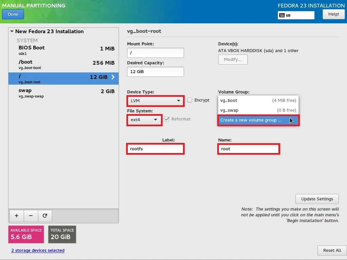Screen dimensions: 347x260
Task: Click the add mount point plus icon
Action: pyautogui.click(x=17, y=216)
